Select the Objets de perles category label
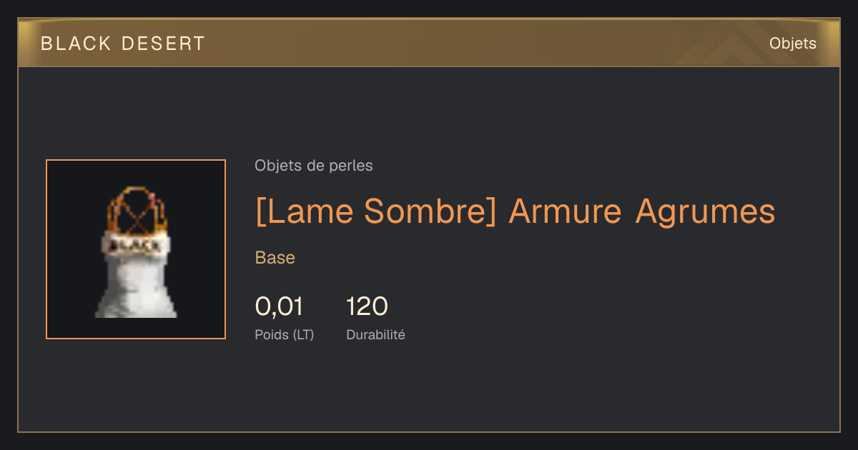This screenshot has height=450, width=858. (313, 166)
